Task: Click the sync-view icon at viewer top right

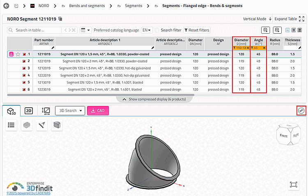Action: (301, 111)
